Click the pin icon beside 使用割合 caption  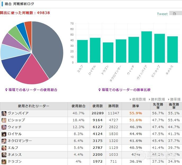tap(6, 90)
